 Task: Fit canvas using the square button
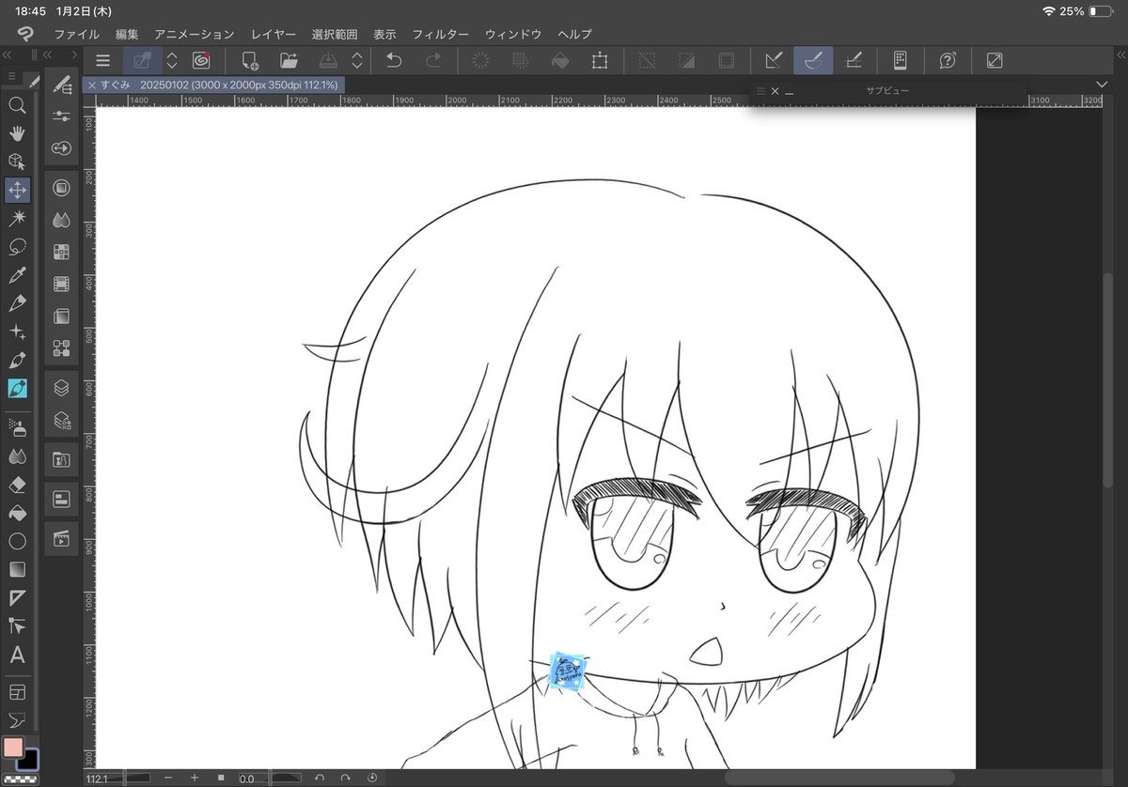pyautogui.click(x=221, y=778)
